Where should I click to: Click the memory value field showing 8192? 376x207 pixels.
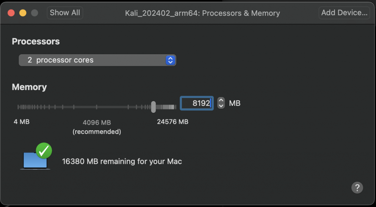pyautogui.click(x=196, y=103)
